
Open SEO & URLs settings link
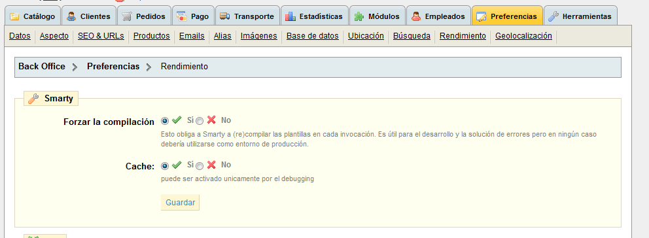coord(101,36)
